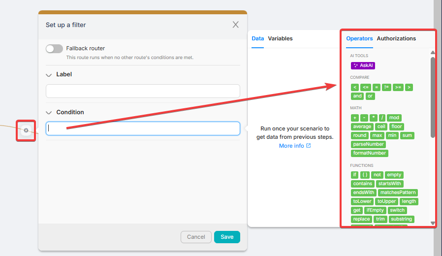The width and height of the screenshot is (442, 256).
Task: Insert the matchesPattern function
Action: click(398, 192)
